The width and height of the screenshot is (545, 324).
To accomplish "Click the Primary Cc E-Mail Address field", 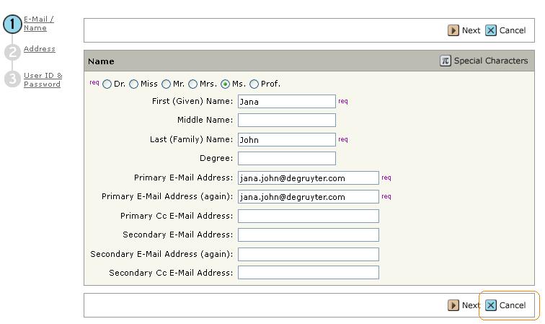I will click(x=308, y=216).
